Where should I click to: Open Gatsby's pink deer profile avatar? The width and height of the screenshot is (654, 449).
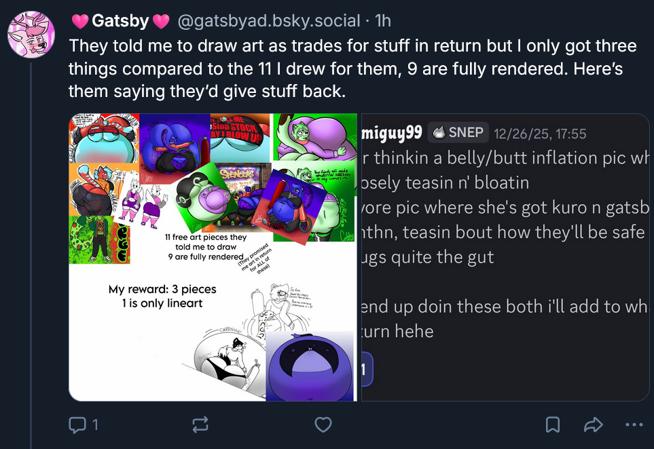31,34
